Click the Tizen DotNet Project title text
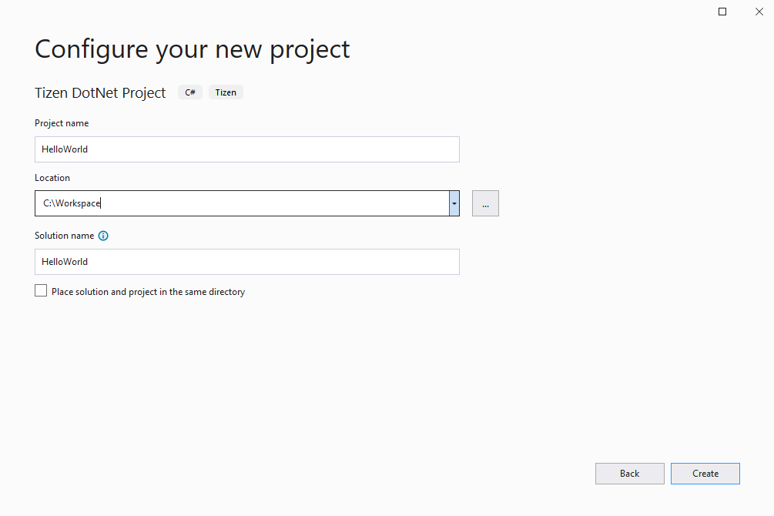The width and height of the screenshot is (774, 516). (99, 92)
